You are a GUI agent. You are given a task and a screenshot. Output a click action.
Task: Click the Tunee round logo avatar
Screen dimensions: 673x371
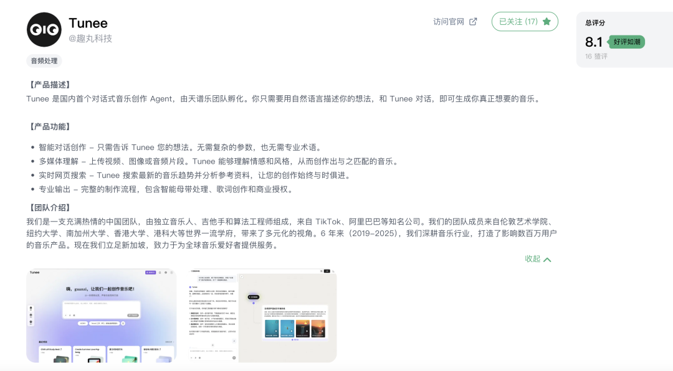(x=44, y=30)
